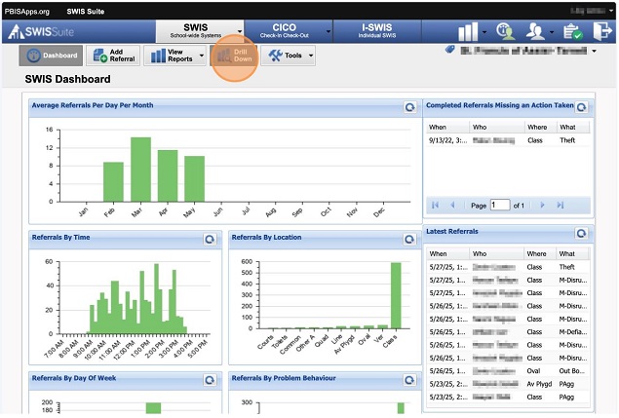Select the Av Plygd PAgg referral
Image resolution: width=619 pixels, height=418 pixels.
pyautogui.click(x=508, y=385)
